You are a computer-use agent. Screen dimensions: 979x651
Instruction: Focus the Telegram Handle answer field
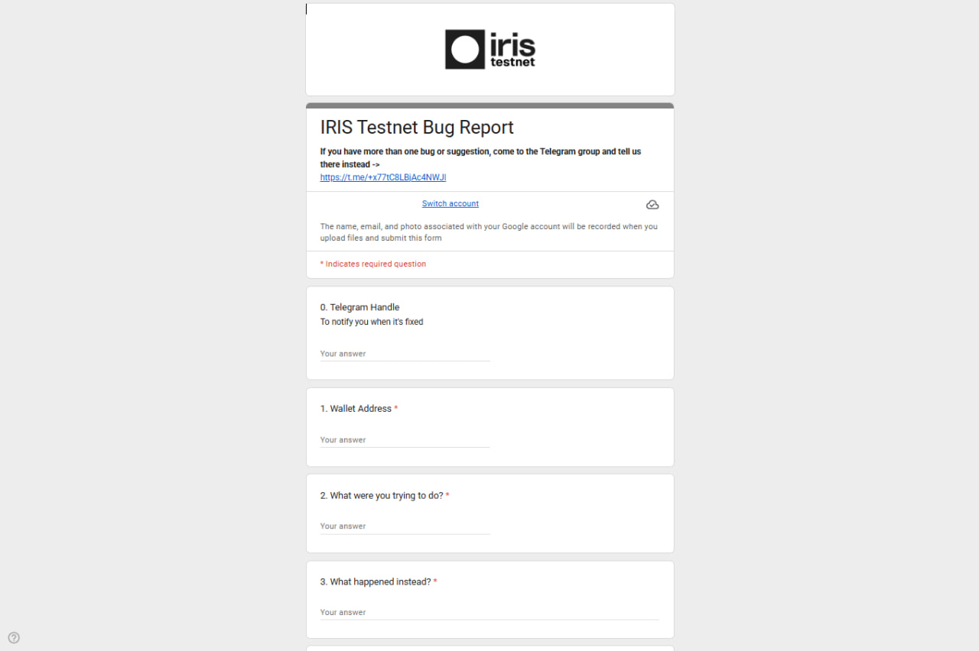coord(405,354)
